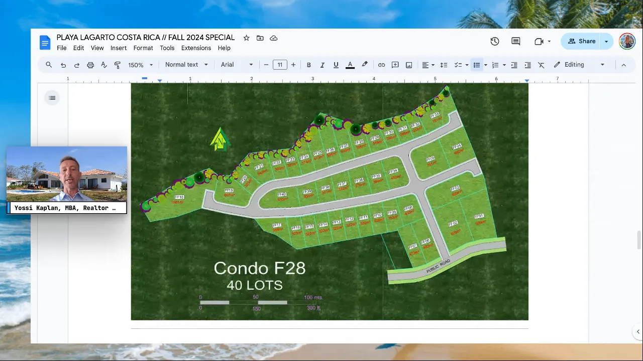Image resolution: width=643 pixels, height=361 pixels.
Task: Open the highlight color picker
Action: pyautogui.click(x=365, y=65)
